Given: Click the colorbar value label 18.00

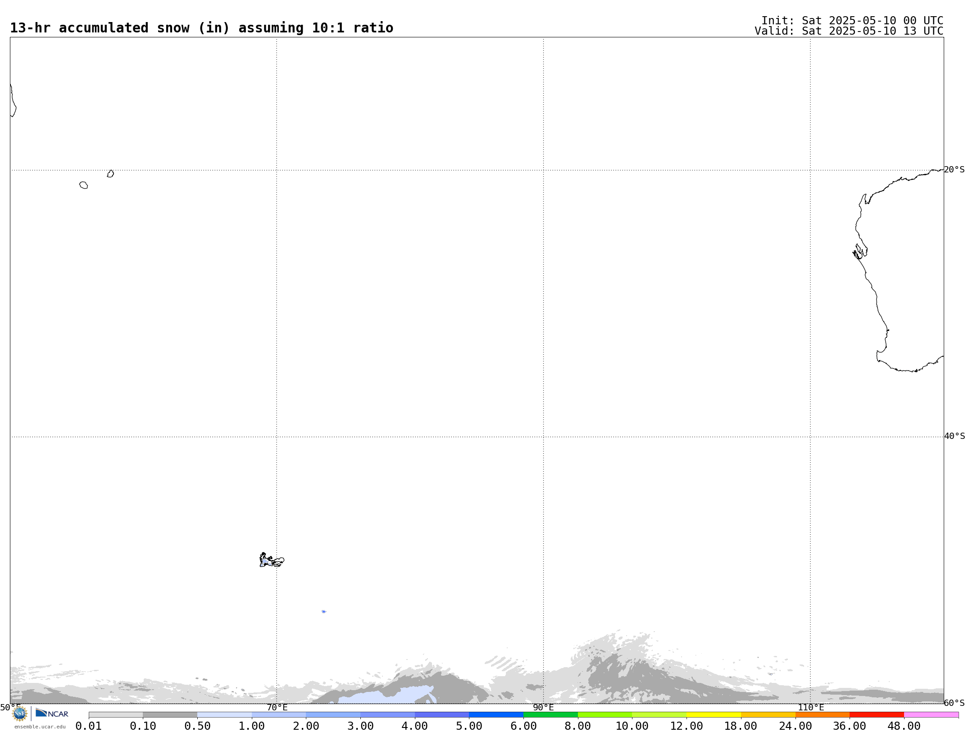Looking at the screenshot, I should pos(741,726).
